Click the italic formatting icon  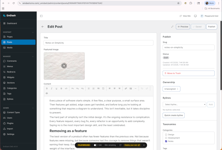click(51, 88)
